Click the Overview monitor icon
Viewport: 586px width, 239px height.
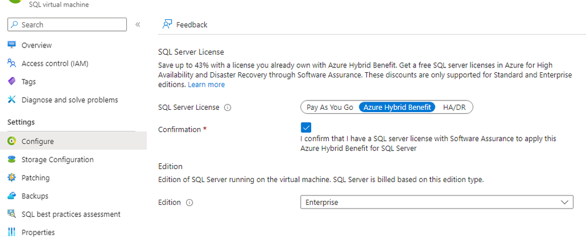tap(11, 45)
